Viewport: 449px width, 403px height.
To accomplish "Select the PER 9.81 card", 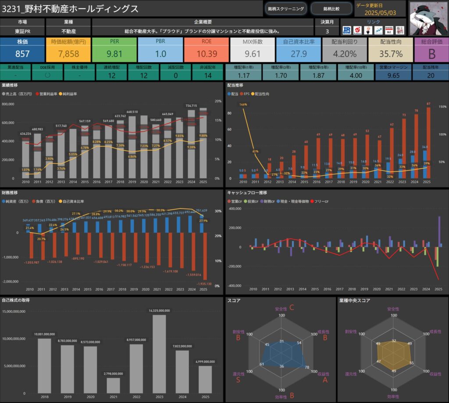I will coord(114,50).
